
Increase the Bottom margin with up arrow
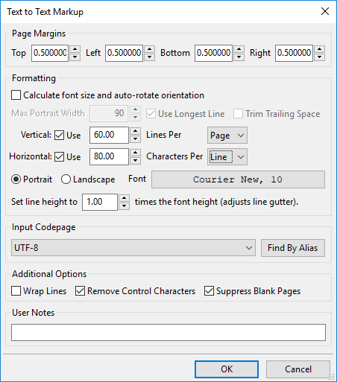pyautogui.click(x=239, y=49)
